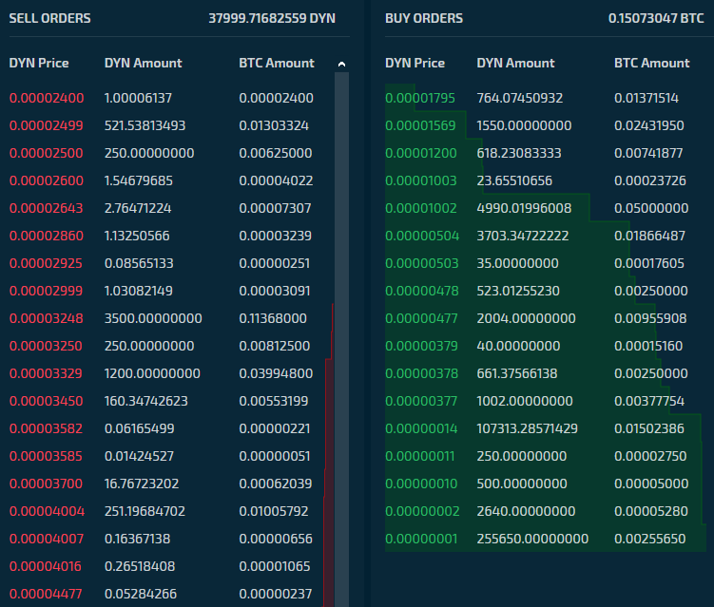Click the sell orders scroll-up arrow
This screenshot has height=607, width=714.
341,64
